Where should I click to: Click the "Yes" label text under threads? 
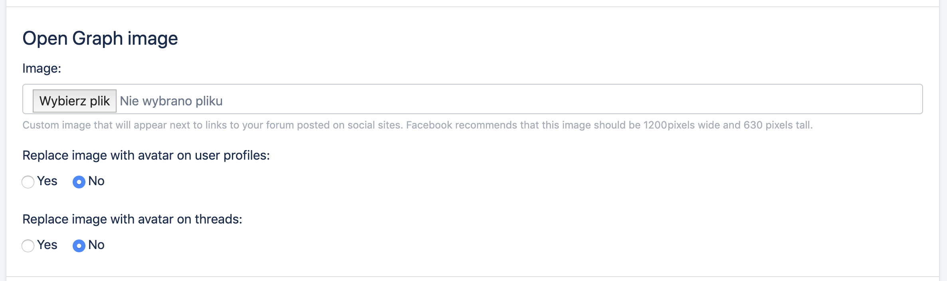(x=47, y=245)
